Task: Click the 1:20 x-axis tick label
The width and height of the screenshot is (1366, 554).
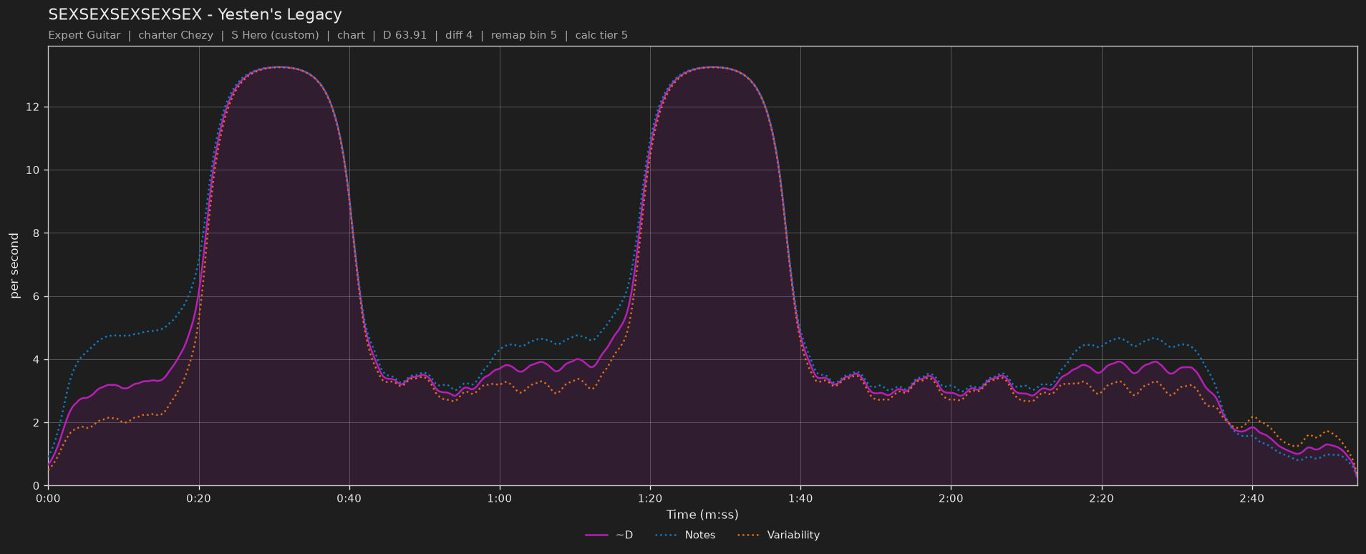Action: 650,498
